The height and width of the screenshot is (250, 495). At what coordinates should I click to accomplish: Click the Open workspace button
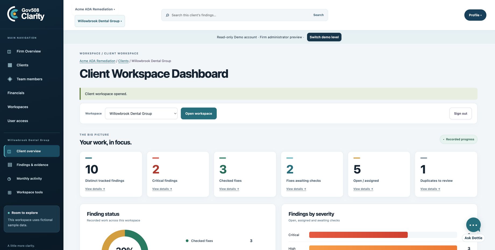pos(199,114)
